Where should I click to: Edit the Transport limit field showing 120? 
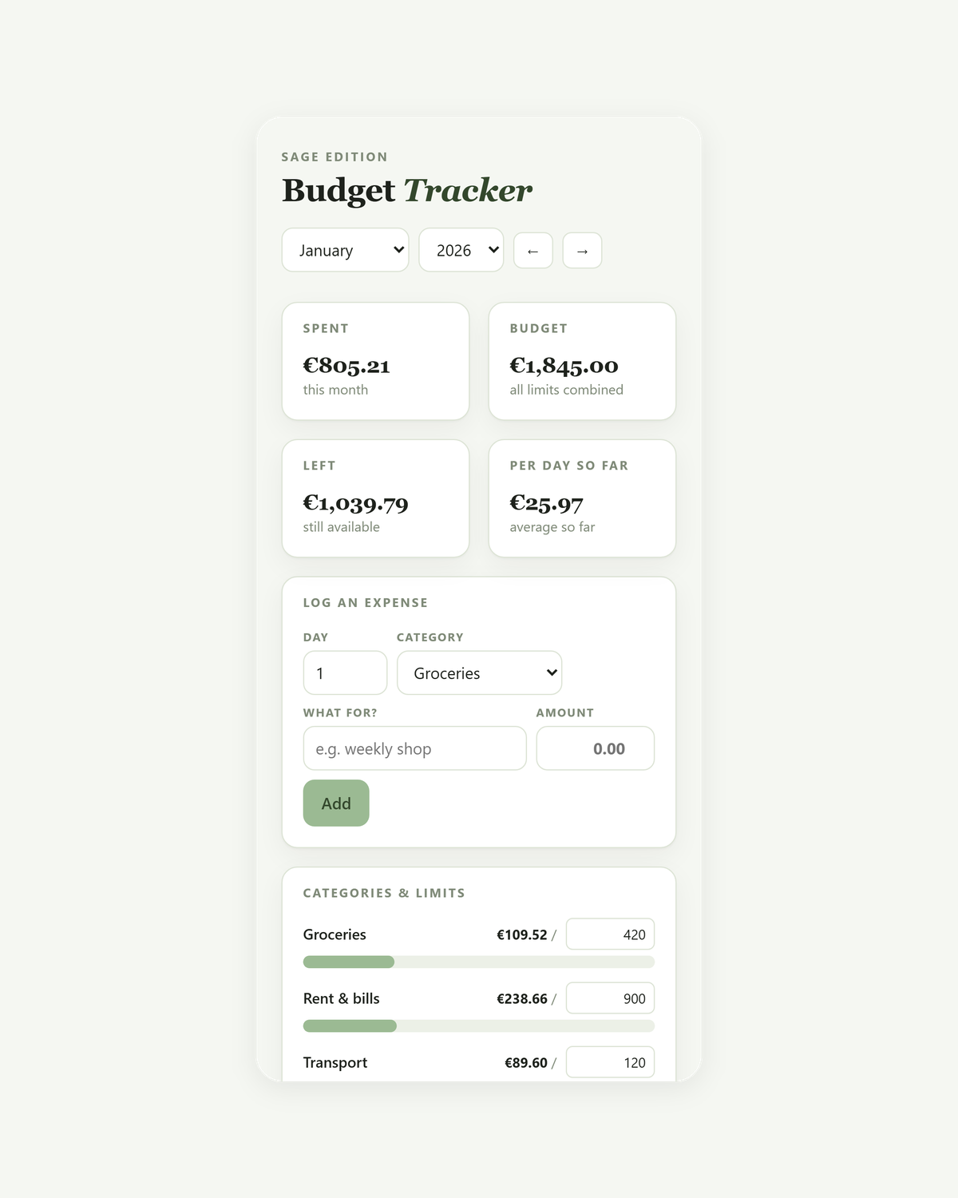[610, 1062]
